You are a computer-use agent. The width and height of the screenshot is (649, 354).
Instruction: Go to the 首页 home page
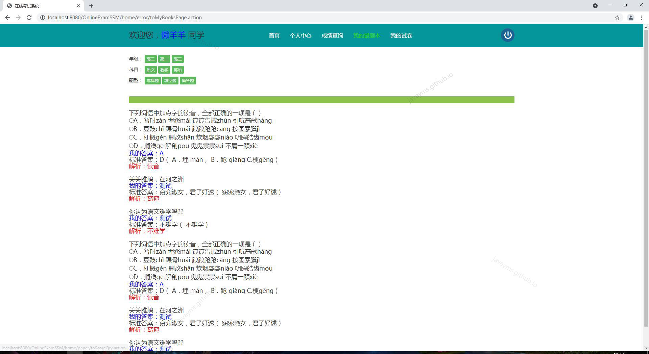pyautogui.click(x=274, y=35)
